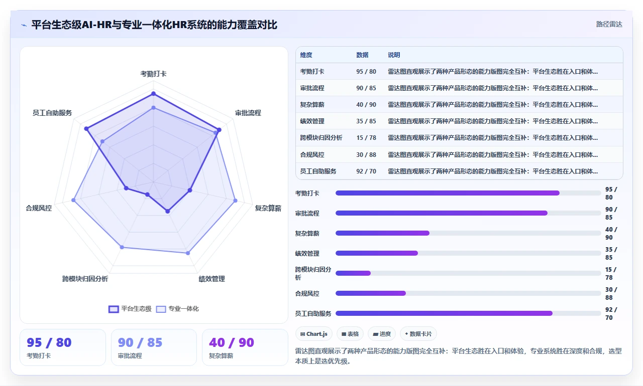Click the radar axis label 员工自助服务
Image resolution: width=643 pixels, height=386 pixels.
[x=52, y=113]
